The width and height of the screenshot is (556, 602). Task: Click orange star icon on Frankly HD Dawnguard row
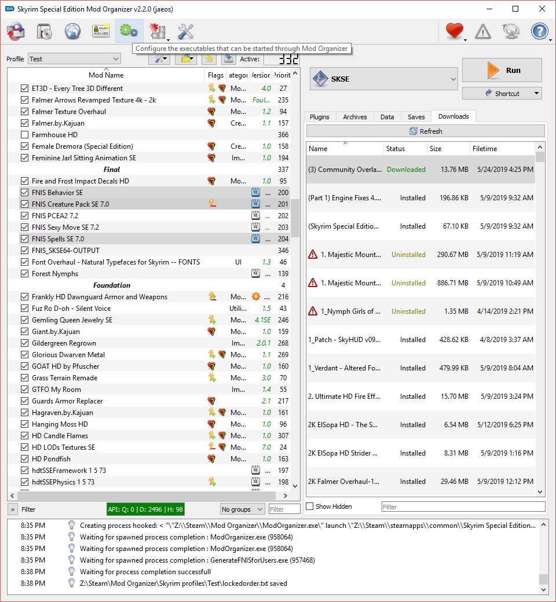pos(256,296)
